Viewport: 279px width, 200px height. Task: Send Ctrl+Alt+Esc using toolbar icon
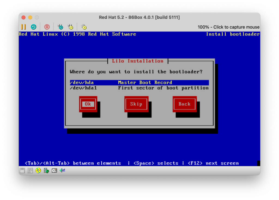coord(71,27)
